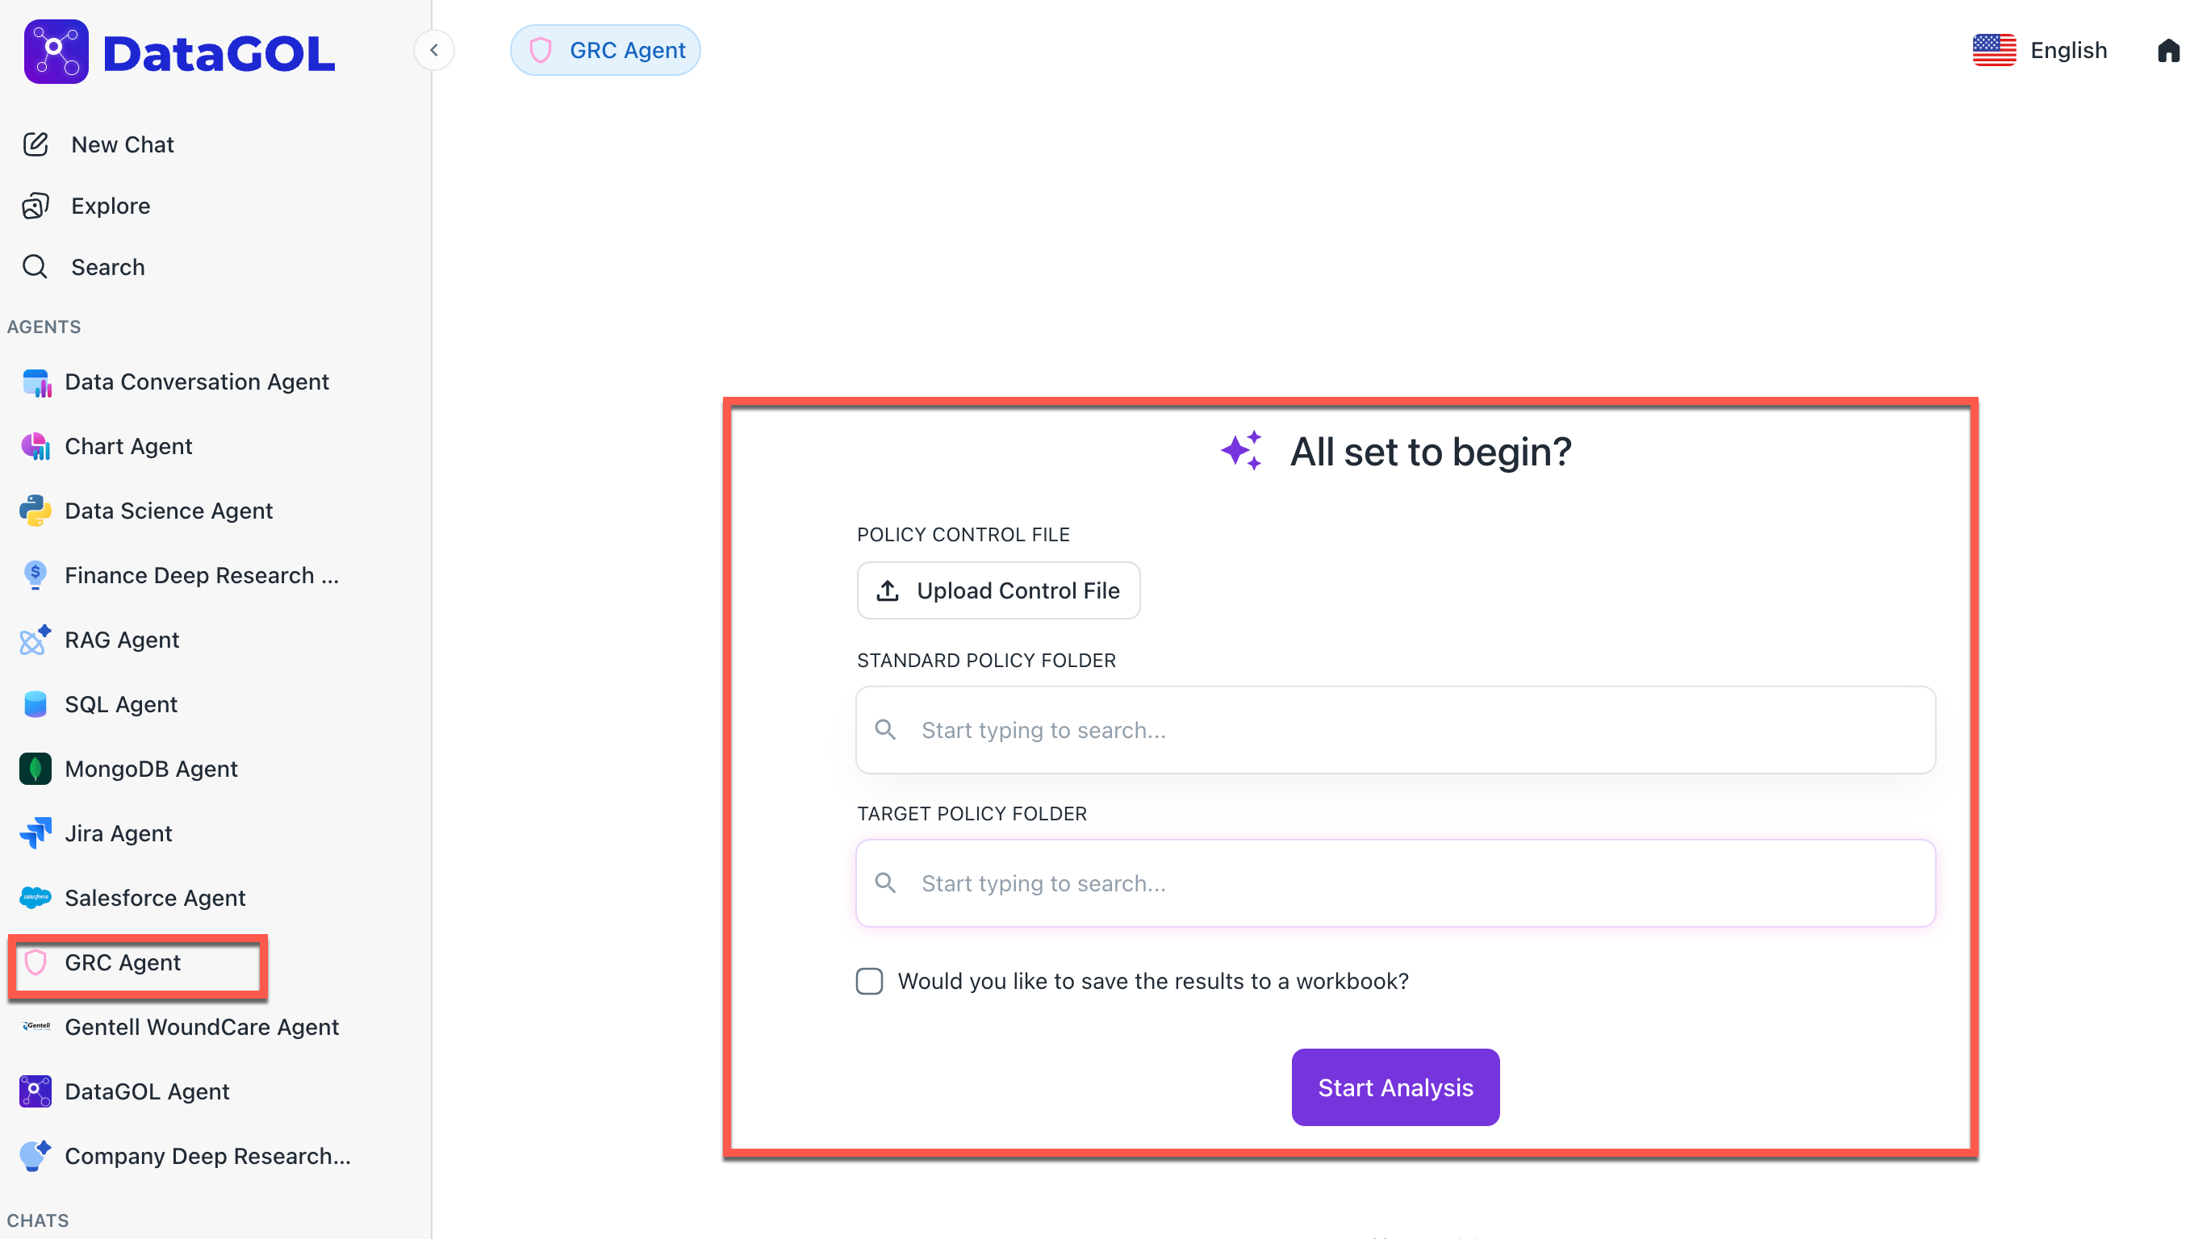
Task: Click the RAG Agent icon
Action: pyautogui.click(x=36, y=640)
